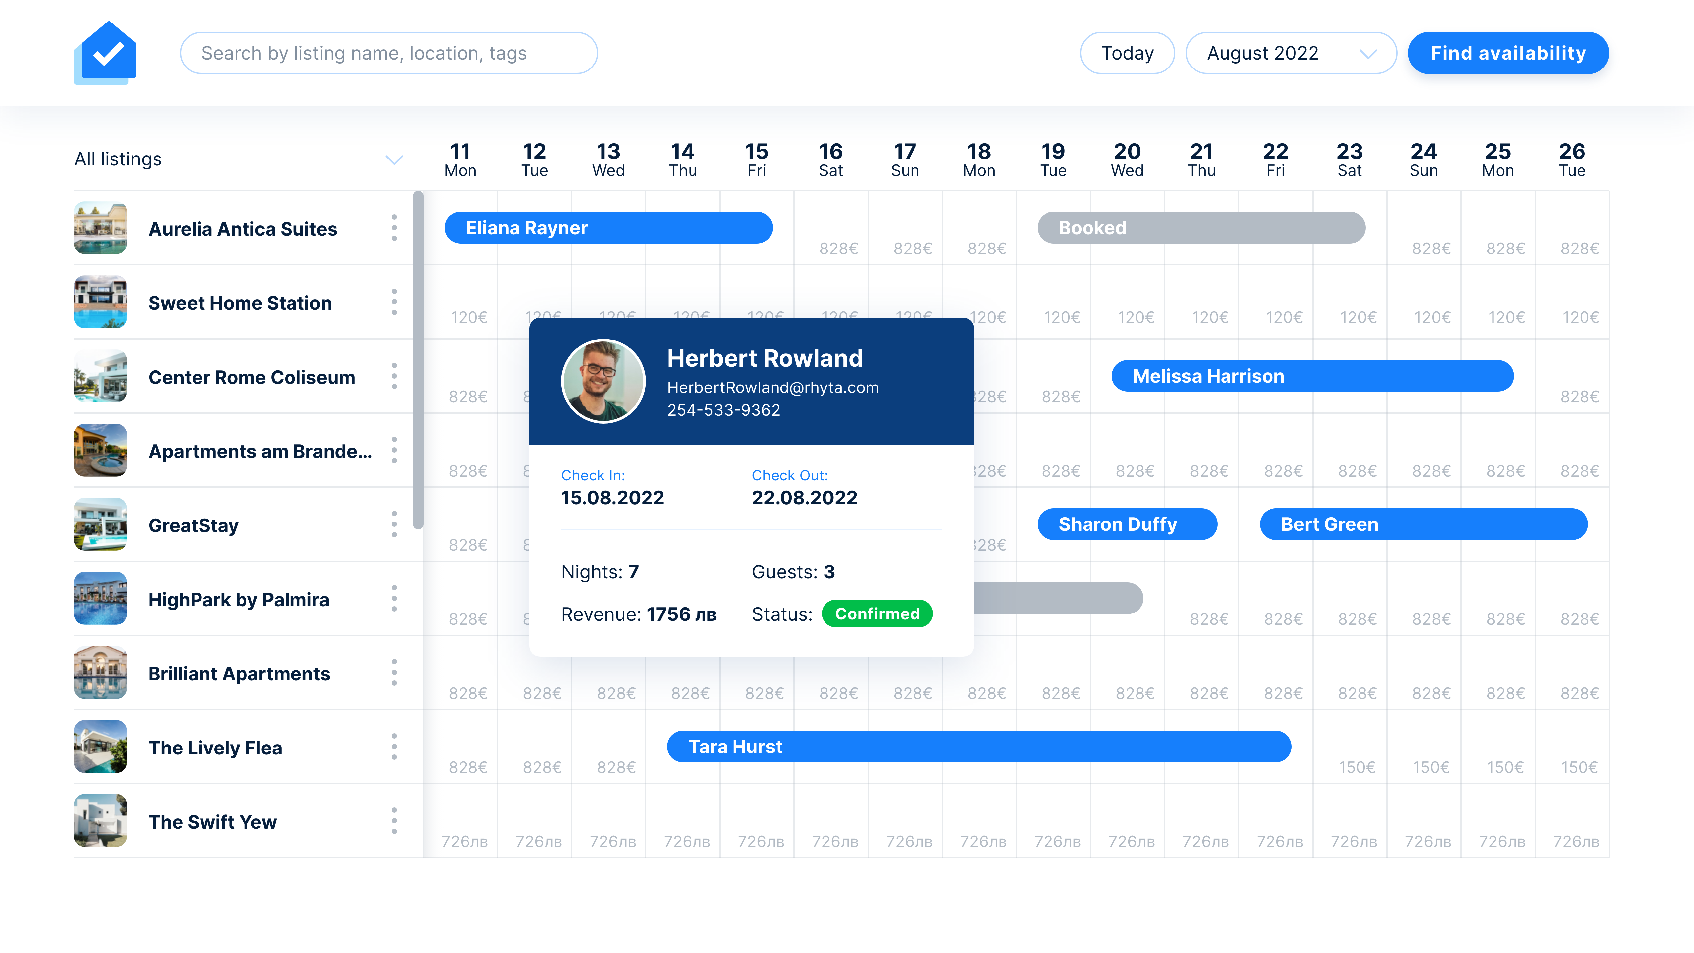Screen dimensions: 1694x953
Task: Open Brilliant Apartments three-dot menu
Action: pos(394,673)
